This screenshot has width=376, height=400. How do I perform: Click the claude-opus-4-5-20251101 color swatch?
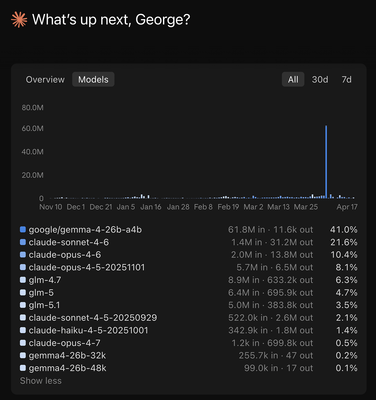click(x=23, y=267)
